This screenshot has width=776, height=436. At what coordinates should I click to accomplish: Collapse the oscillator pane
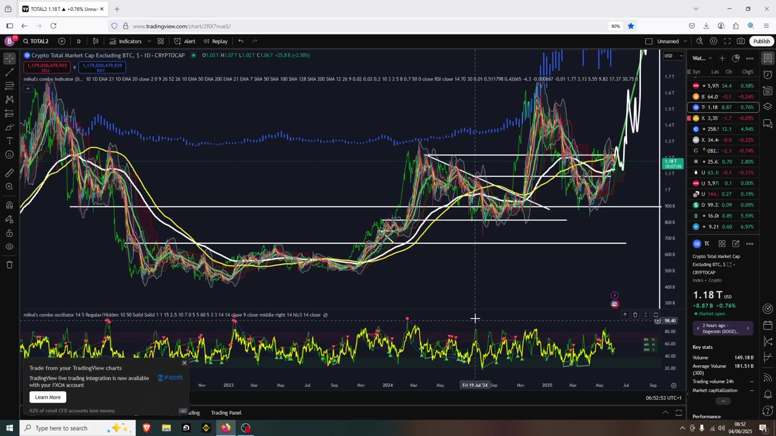(x=646, y=315)
